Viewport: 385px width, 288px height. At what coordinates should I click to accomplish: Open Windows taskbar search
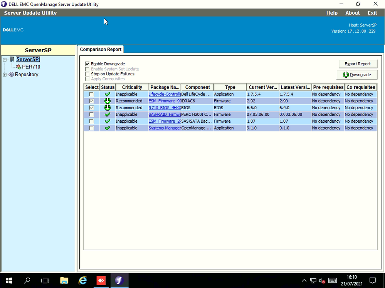[x=27, y=280]
